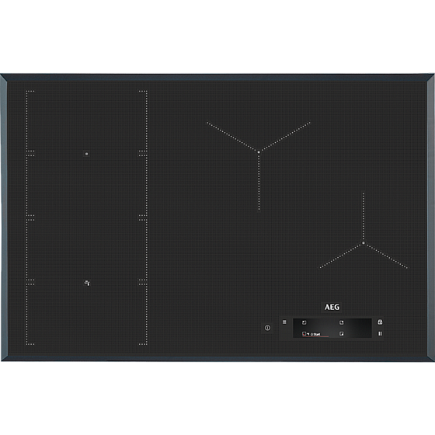Select front-left zone icon with red marker
This screenshot has height=435, width=435.
[x=304, y=334]
